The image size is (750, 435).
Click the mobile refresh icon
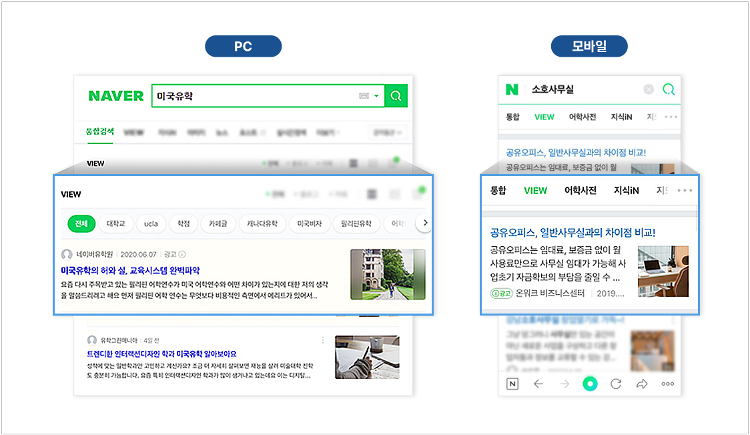coord(616,384)
